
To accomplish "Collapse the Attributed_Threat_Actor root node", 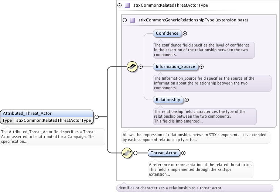I will (x=96, y=117).
